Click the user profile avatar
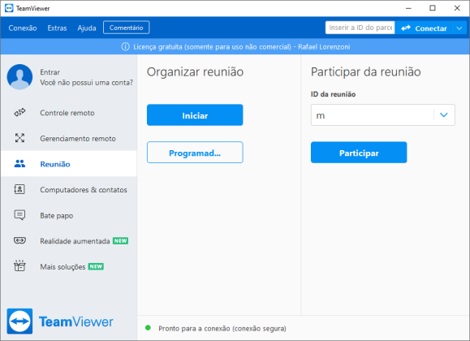The image size is (470, 341). (19, 77)
